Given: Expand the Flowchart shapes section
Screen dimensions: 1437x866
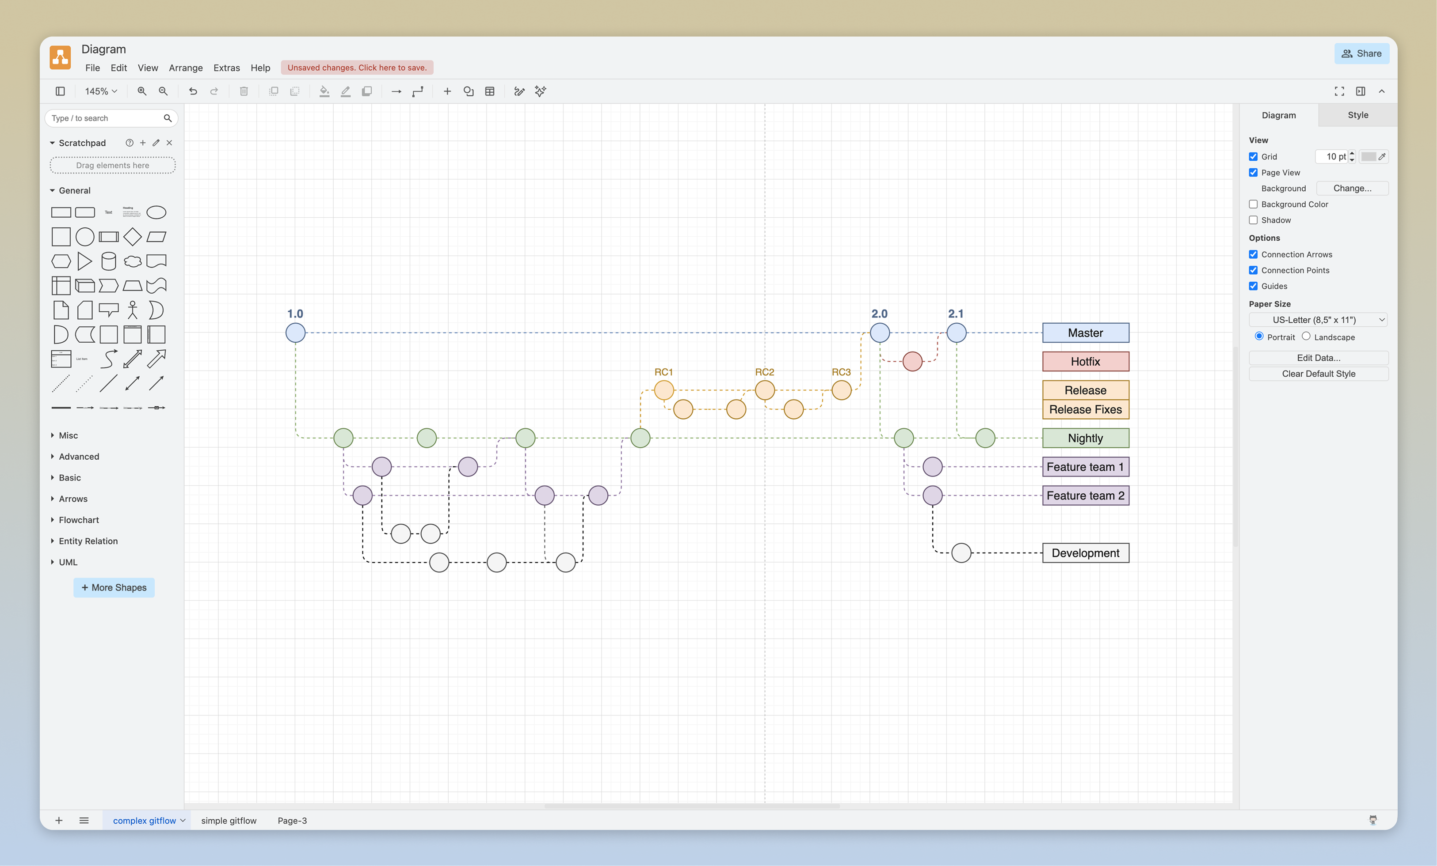Looking at the screenshot, I should (x=79, y=520).
